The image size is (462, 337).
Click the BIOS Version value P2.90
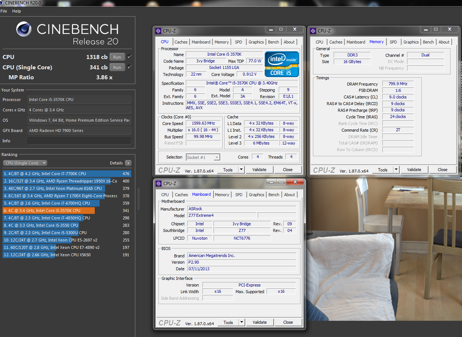click(x=242, y=262)
